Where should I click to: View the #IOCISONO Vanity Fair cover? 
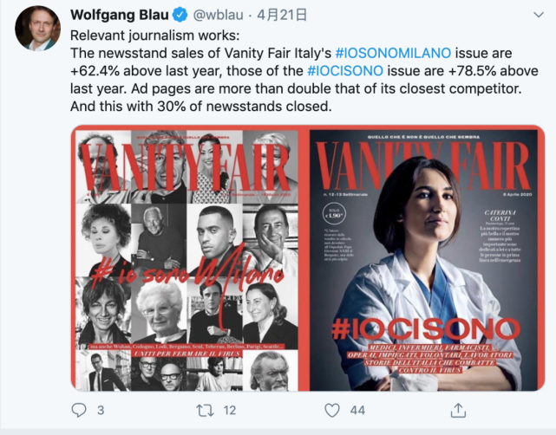tap(424, 260)
